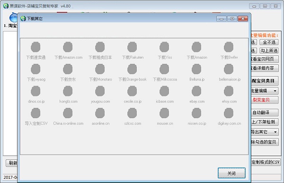
Task: Click 全不选 in the main window
Action: tap(269, 42)
